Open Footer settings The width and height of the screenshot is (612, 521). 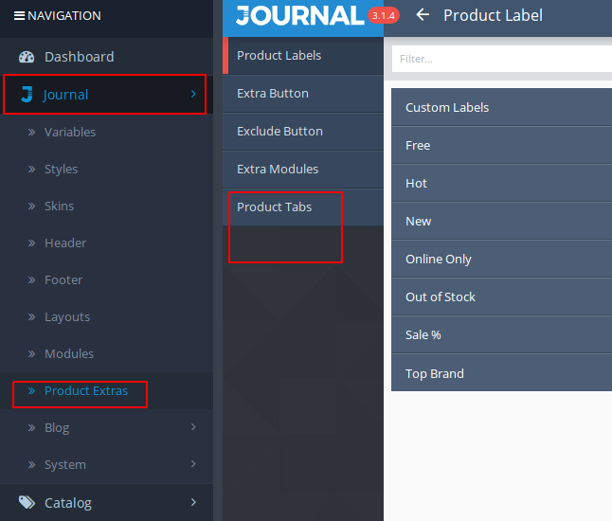click(106, 279)
